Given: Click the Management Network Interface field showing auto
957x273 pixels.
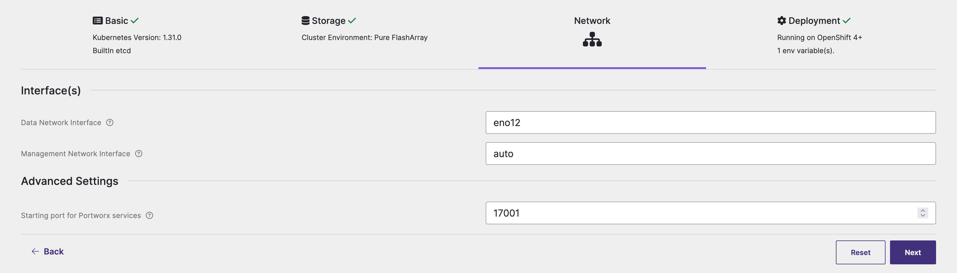Looking at the screenshot, I should (710, 154).
